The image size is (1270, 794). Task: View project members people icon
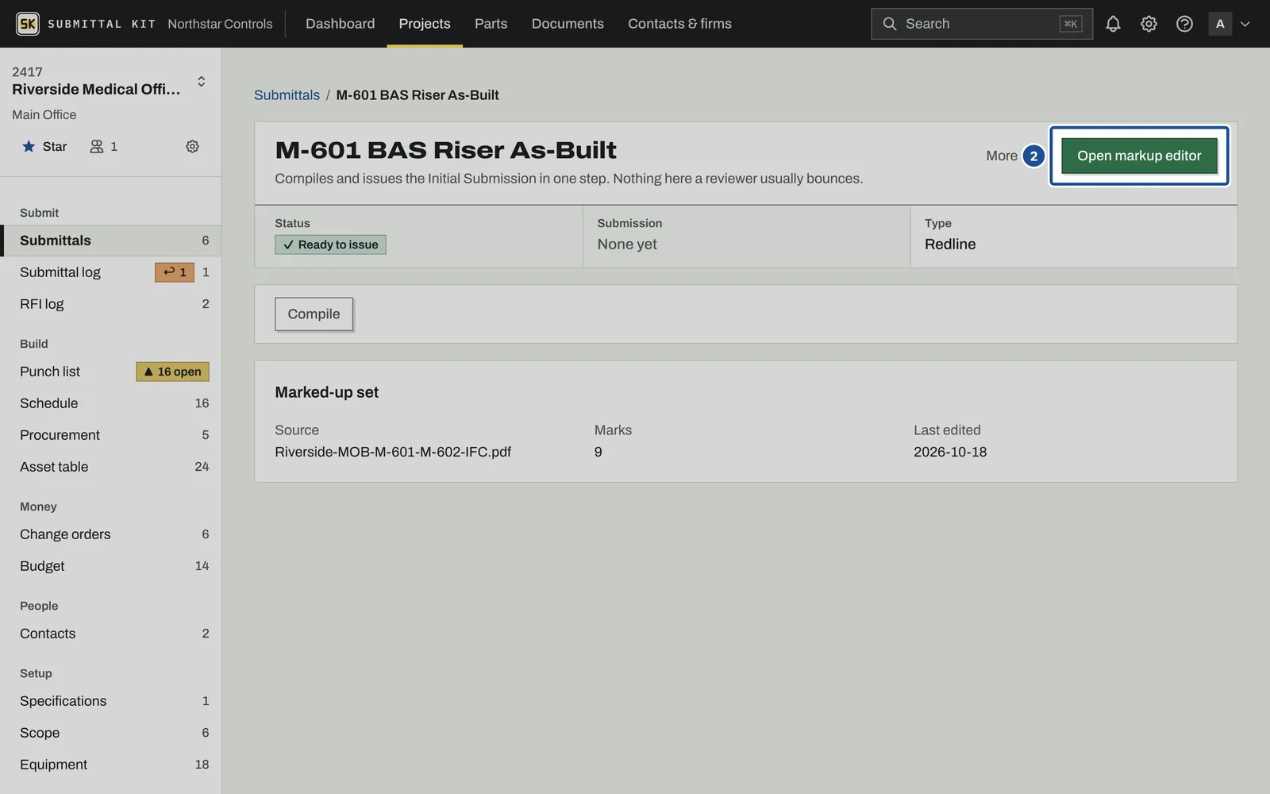(97, 146)
